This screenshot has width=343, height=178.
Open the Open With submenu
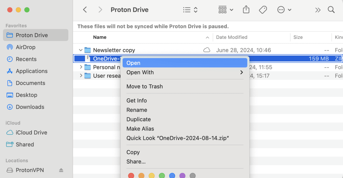pos(185,72)
